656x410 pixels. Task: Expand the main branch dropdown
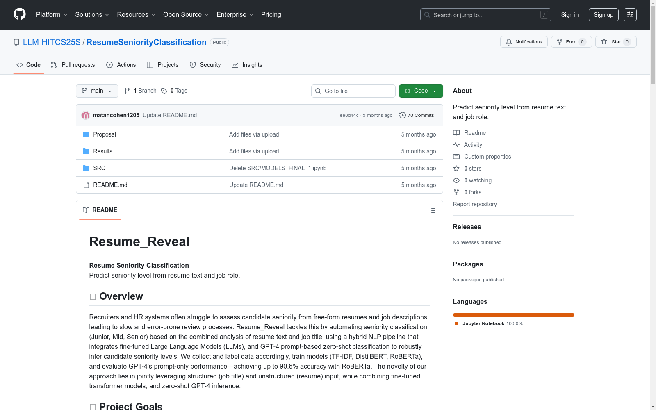97,91
